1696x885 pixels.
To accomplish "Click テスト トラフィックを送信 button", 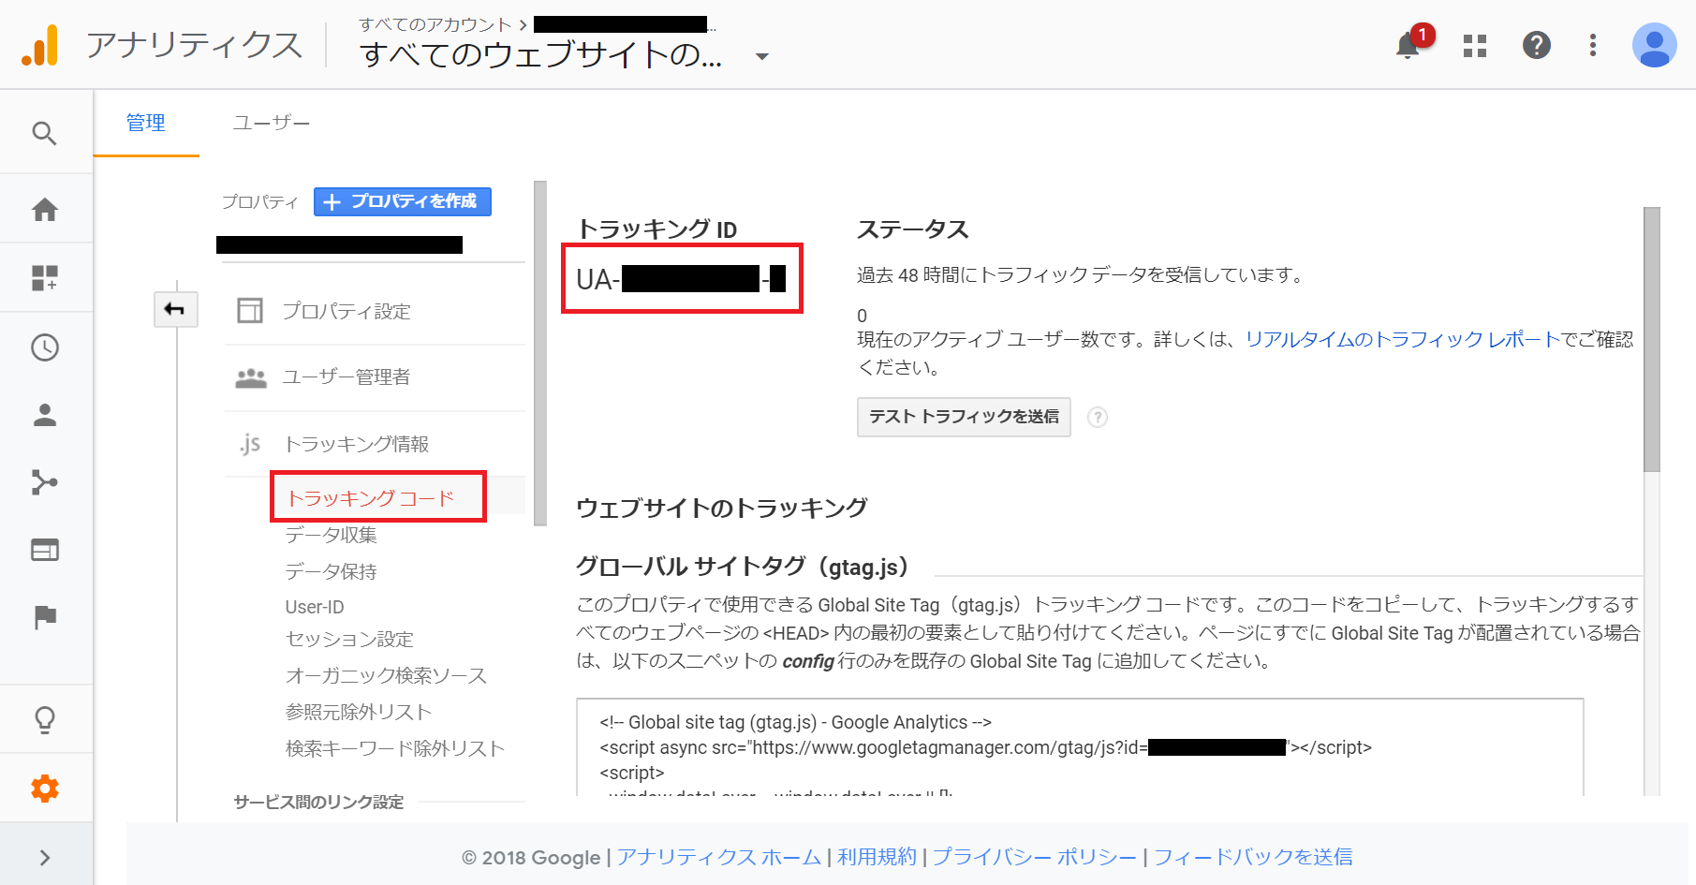I will point(964,417).
